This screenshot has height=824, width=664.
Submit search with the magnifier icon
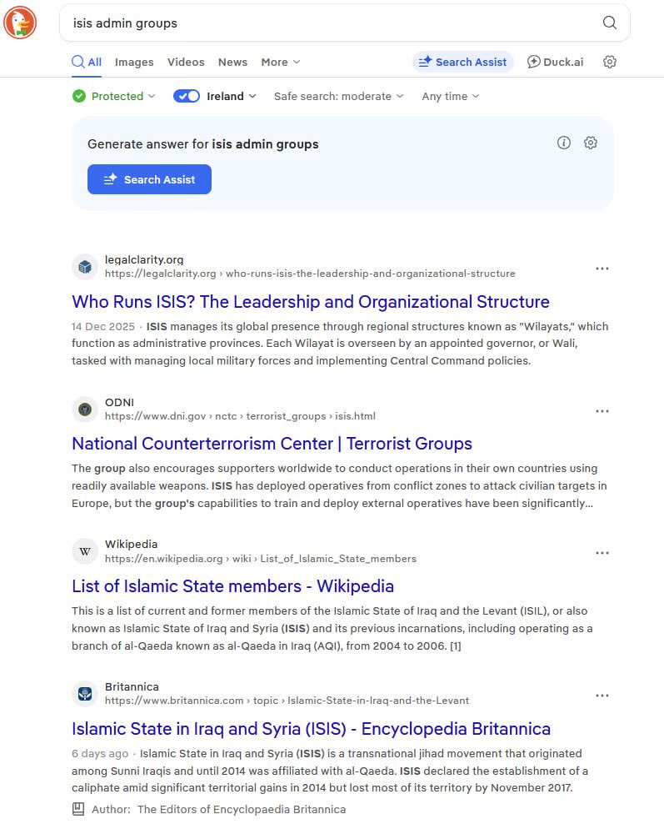tap(609, 23)
